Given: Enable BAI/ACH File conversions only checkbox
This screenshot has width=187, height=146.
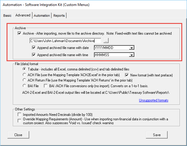Looking at the screenshot, I should point(46,86).
